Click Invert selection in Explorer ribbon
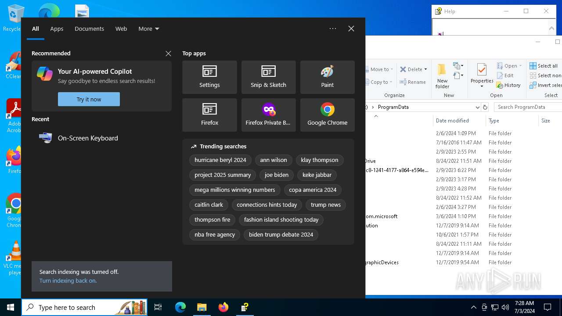The width and height of the screenshot is (562, 316). click(546, 85)
